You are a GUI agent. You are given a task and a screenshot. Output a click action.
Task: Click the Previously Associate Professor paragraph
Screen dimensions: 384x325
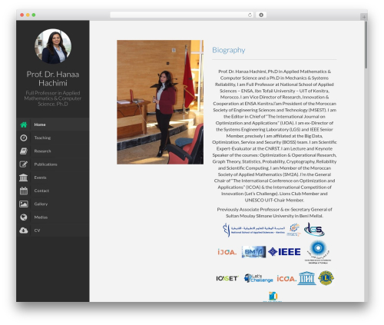[274, 213]
